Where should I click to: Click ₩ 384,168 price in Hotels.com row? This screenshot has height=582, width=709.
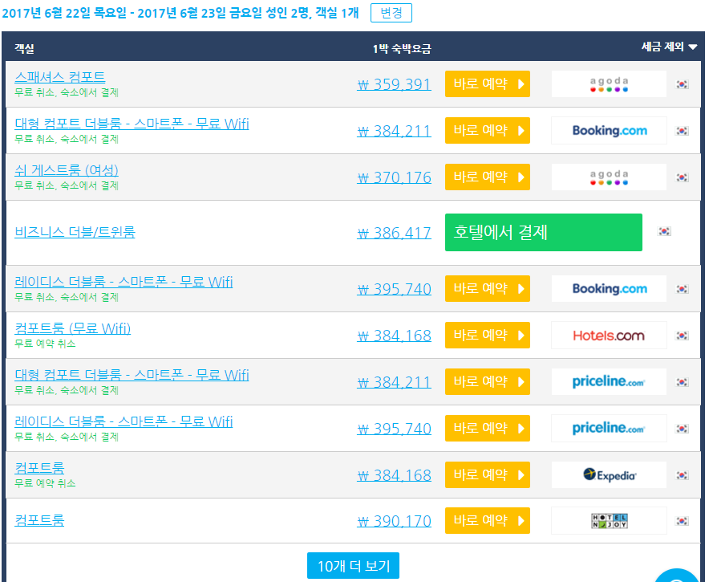(x=395, y=336)
